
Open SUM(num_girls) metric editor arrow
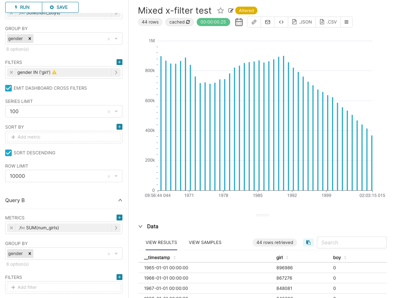[116, 228]
